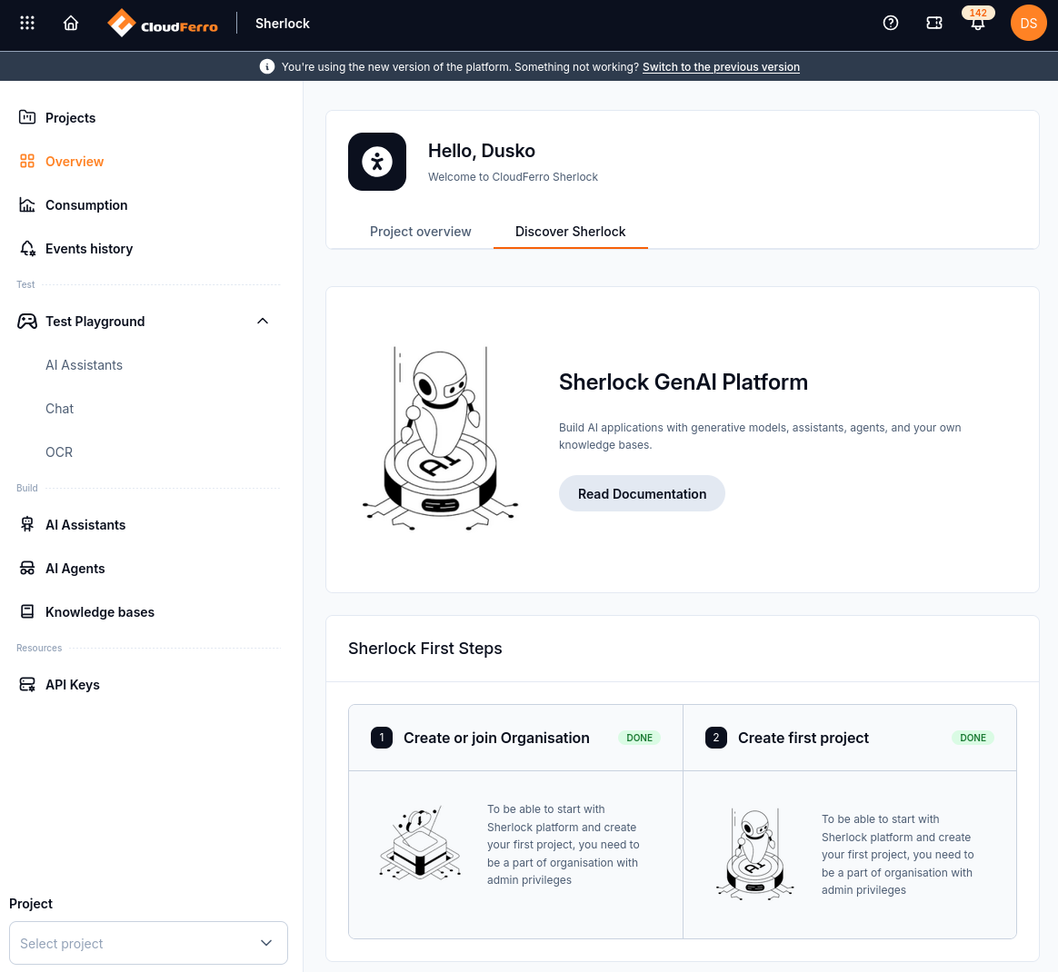Click the info icon in version banner
The image size is (1058, 972).
tap(267, 67)
